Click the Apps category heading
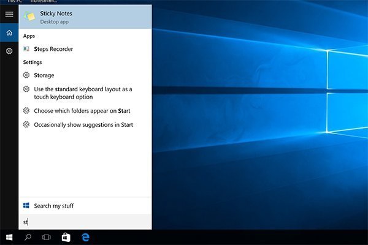The width and height of the screenshot is (368, 245). coord(29,36)
